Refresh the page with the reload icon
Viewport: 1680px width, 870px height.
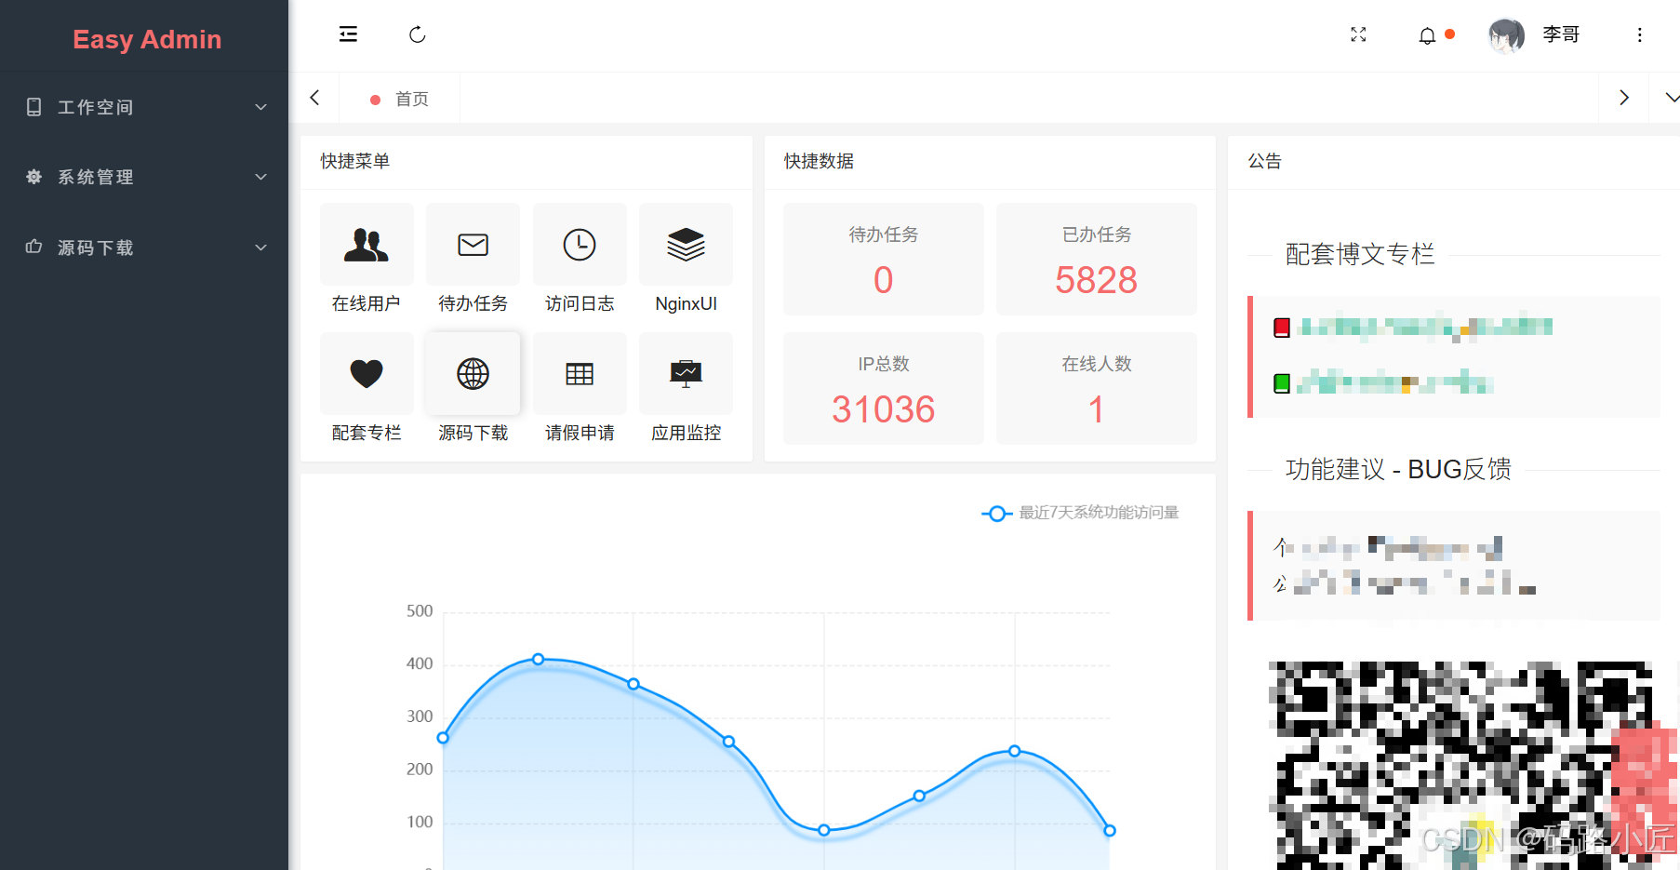417,34
